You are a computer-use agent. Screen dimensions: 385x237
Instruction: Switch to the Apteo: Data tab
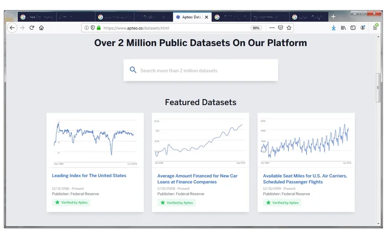(192, 17)
